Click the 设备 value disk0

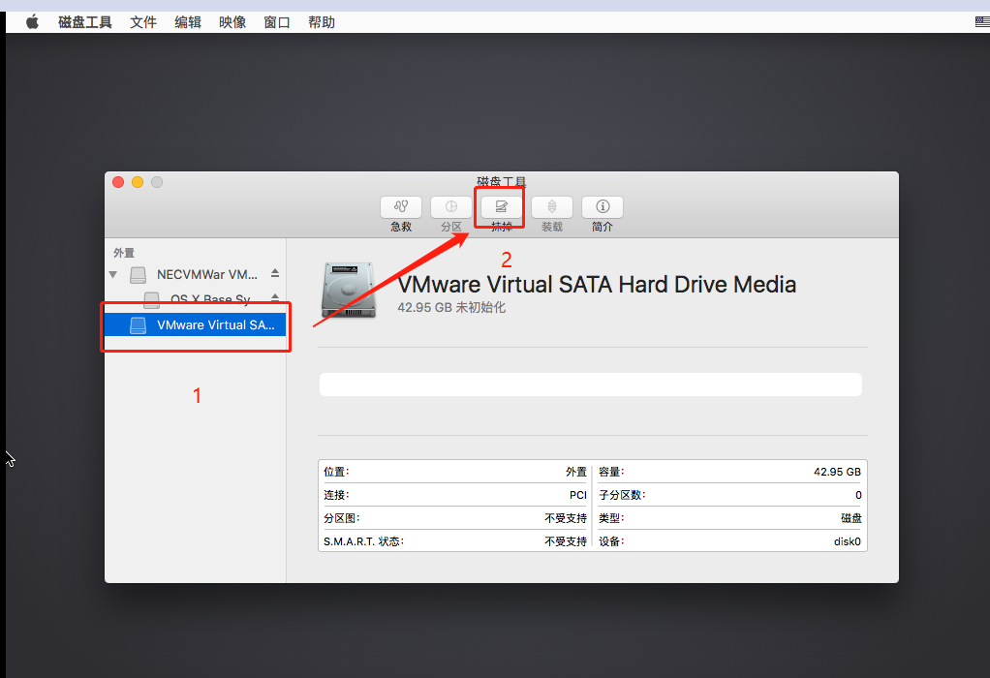(x=848, y=541)
